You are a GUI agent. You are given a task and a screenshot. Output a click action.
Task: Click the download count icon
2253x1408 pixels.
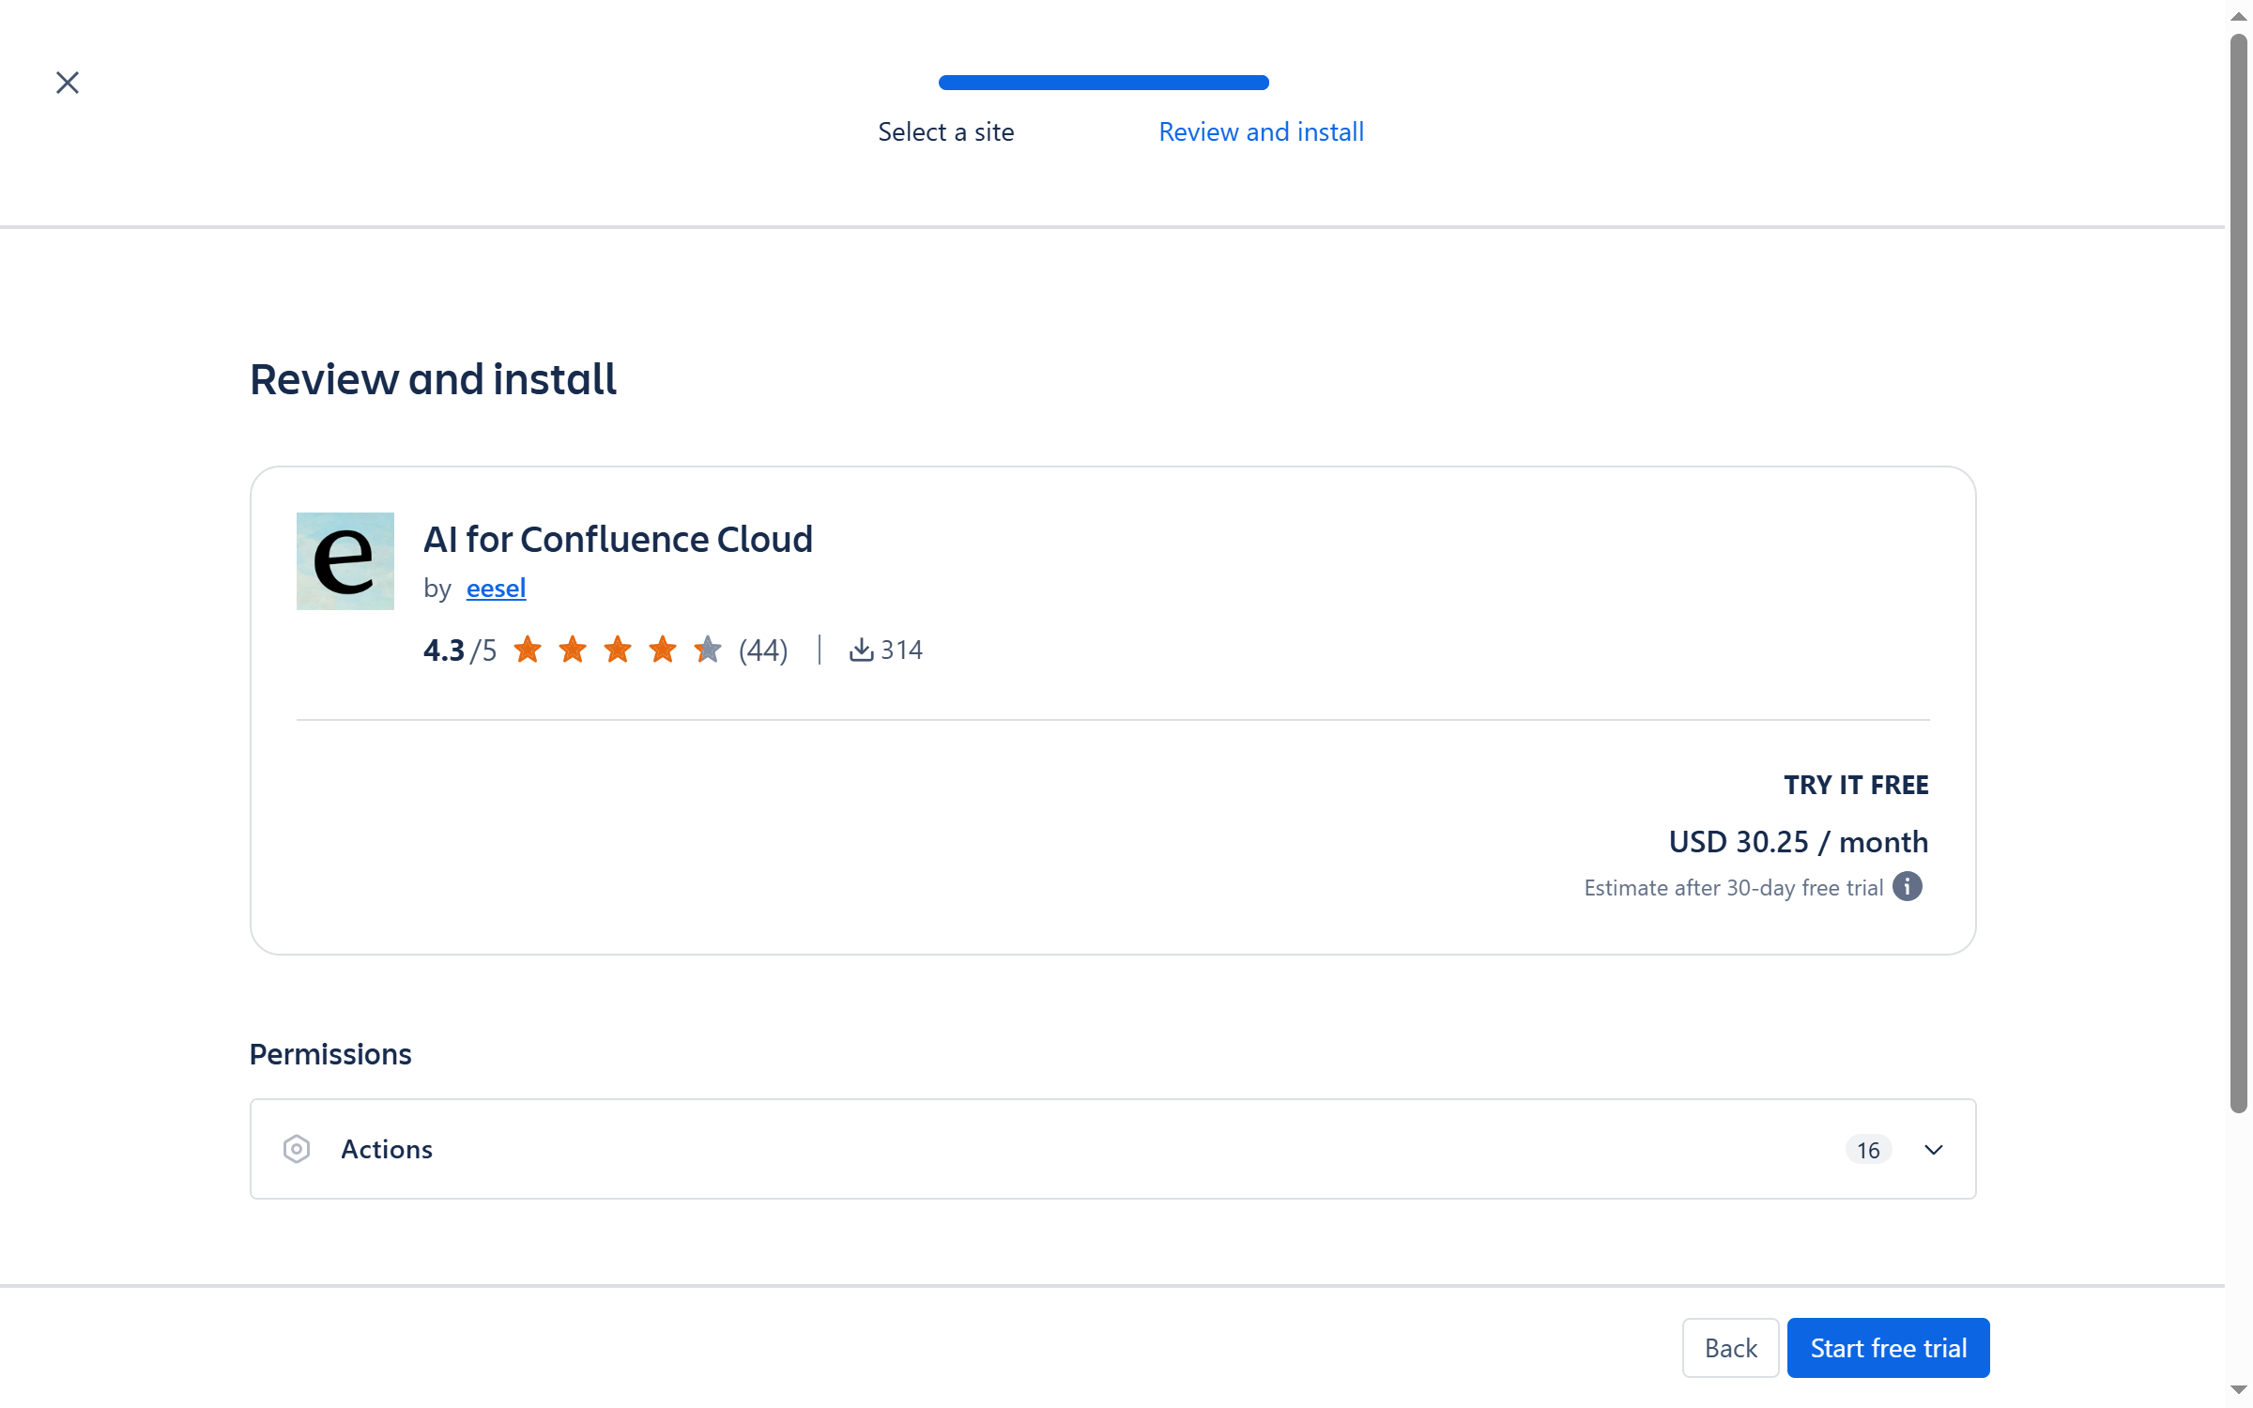(x=861, y=650)
